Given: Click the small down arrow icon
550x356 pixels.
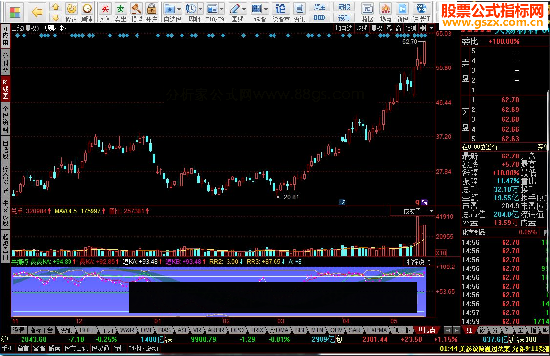Looking at the screenshot, I should click(55, 17).
